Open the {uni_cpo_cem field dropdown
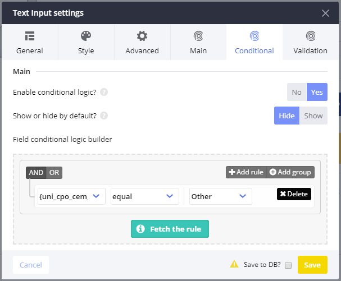Viewport: 341px width, 281px height. 71,196
